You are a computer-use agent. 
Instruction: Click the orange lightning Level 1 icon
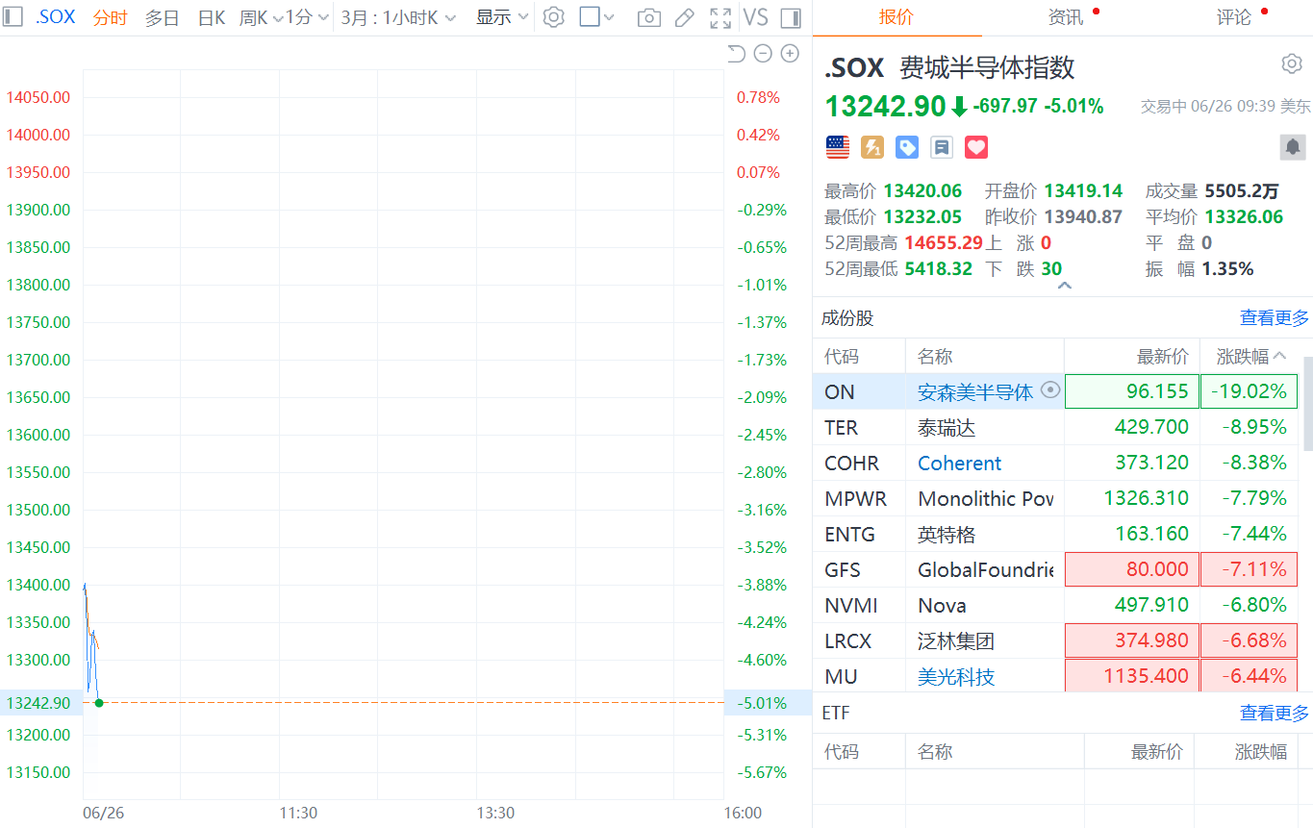point(872,147)
